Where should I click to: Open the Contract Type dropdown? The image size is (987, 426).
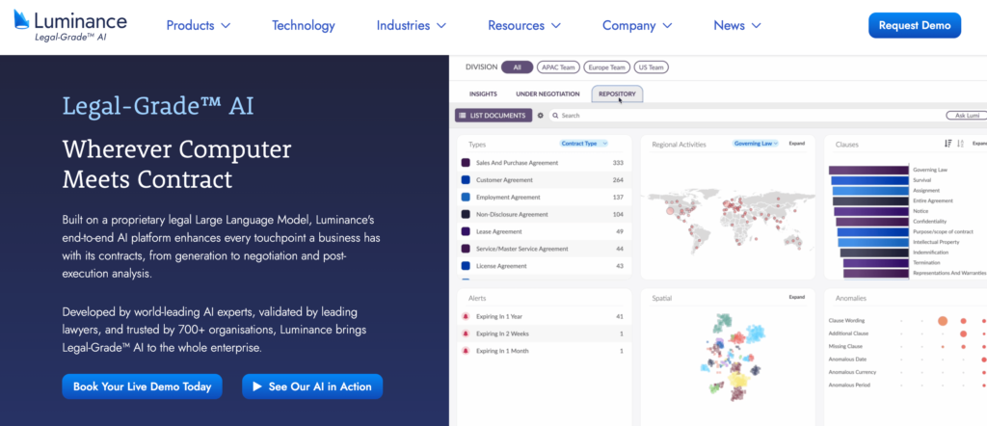[x=584, y=144]
